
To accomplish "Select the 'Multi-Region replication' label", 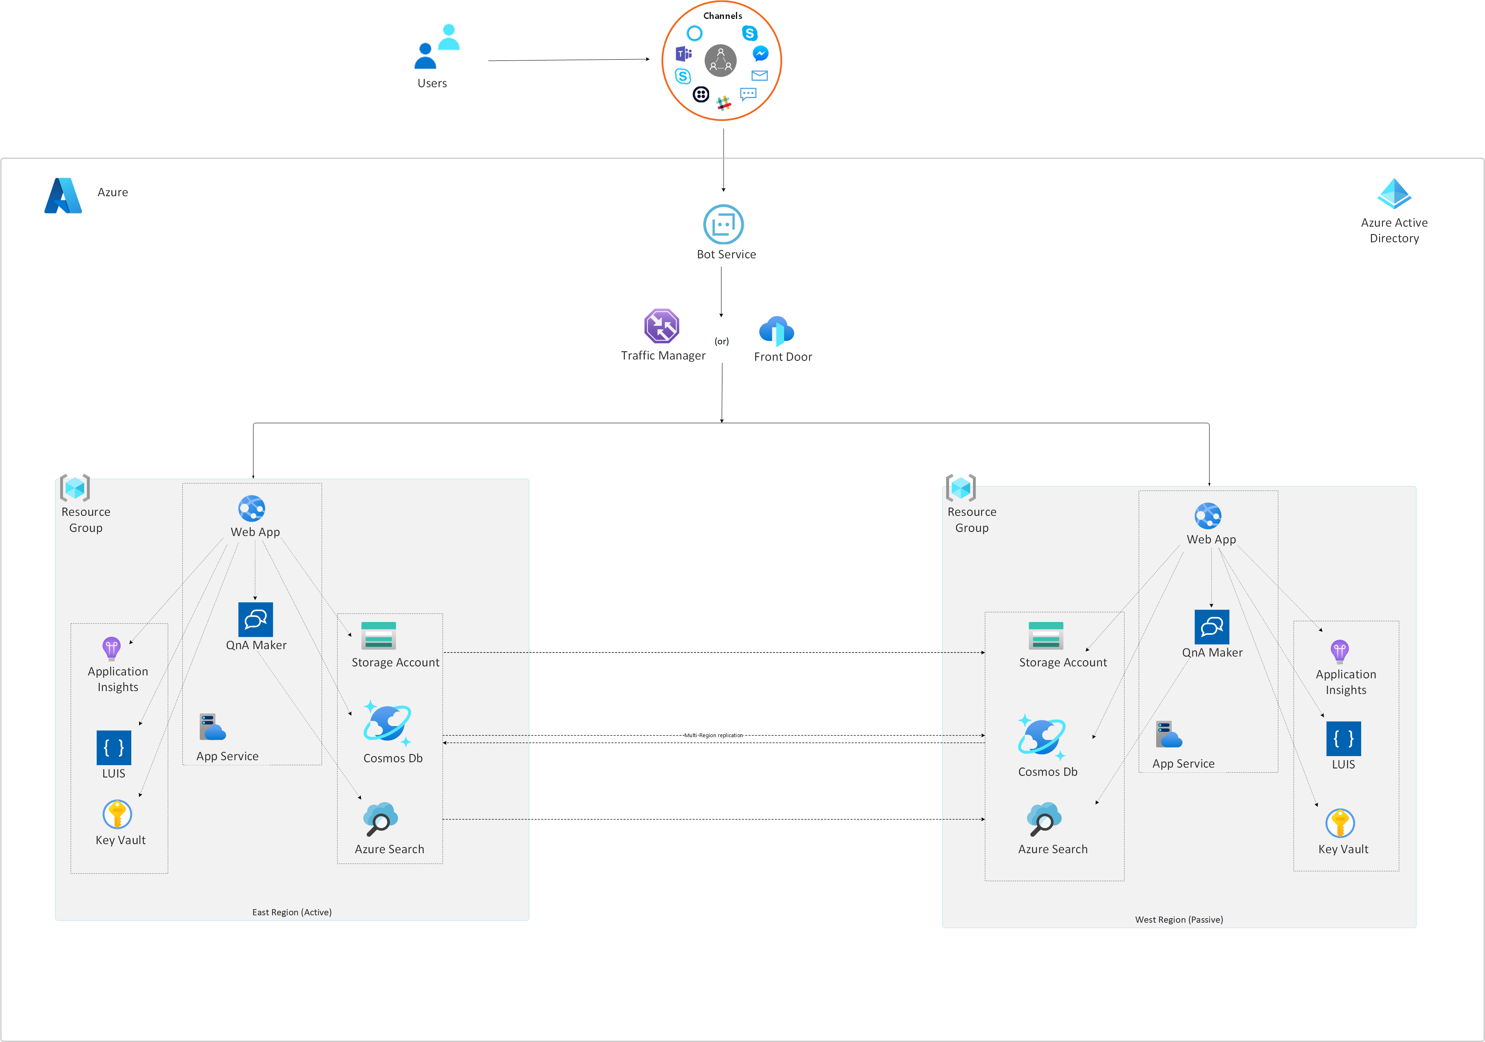I will coord(713,735).
